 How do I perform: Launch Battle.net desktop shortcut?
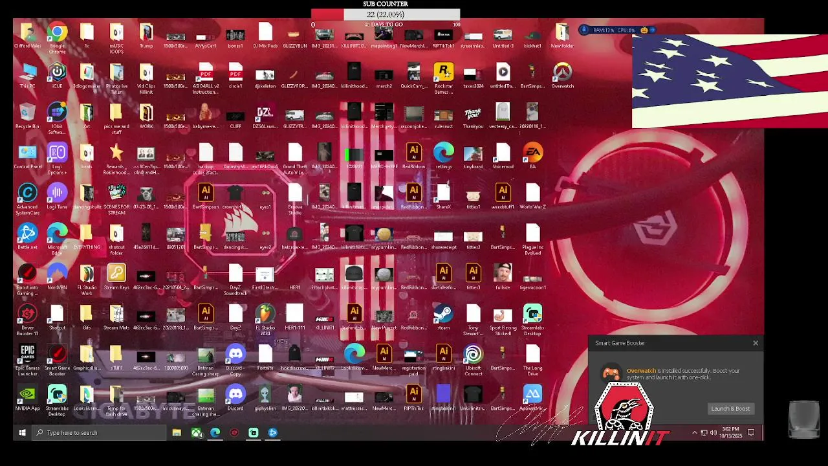[x=27, y=236]
